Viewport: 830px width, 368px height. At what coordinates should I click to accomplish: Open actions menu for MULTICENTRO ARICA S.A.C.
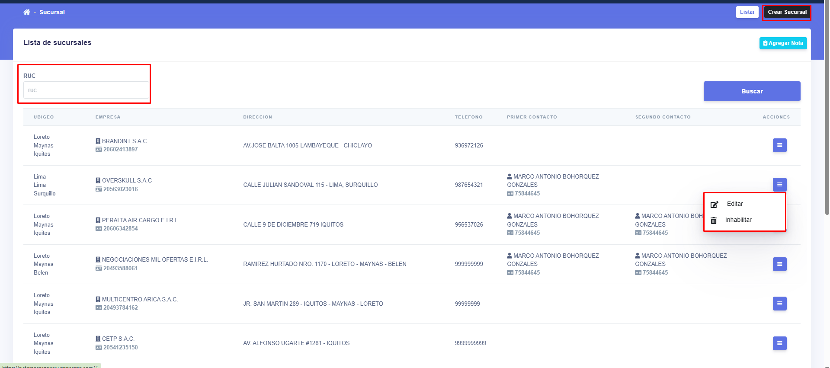coord(779,304)
